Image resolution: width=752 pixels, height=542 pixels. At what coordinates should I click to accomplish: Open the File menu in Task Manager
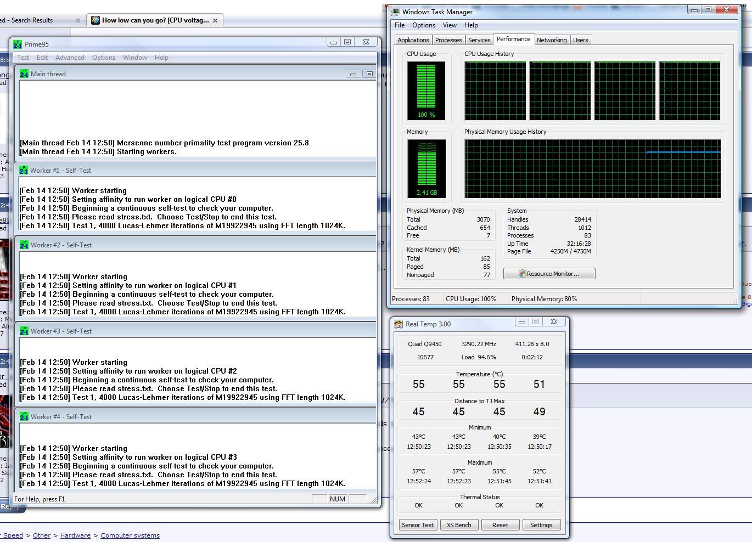(400, 25)
